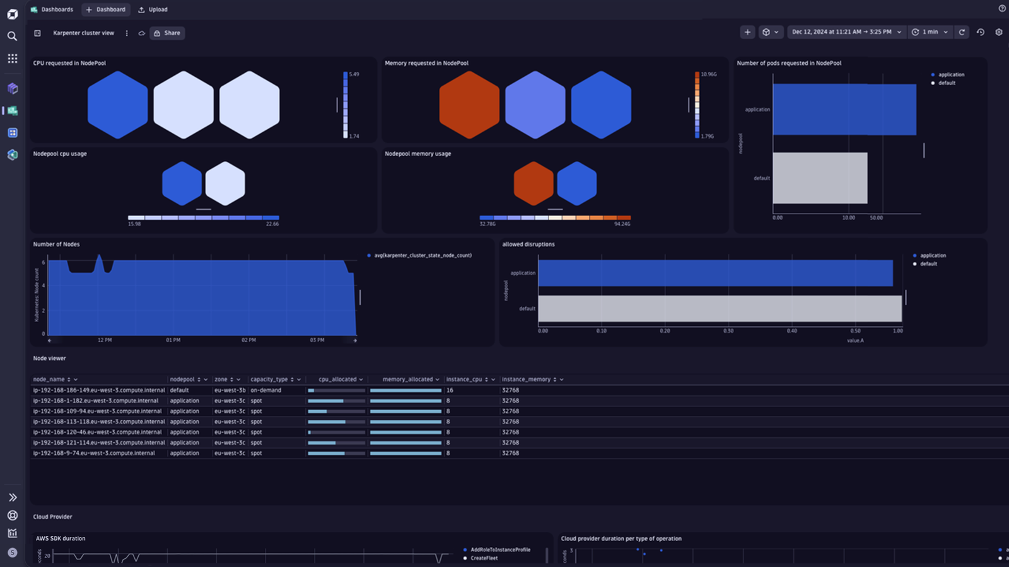Click the orange memory hexagon in NodePool
1009x567 pixels.
(x=469, y=105)
